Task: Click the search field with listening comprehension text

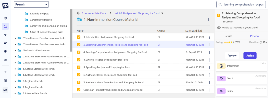Action: click(241, 5)
